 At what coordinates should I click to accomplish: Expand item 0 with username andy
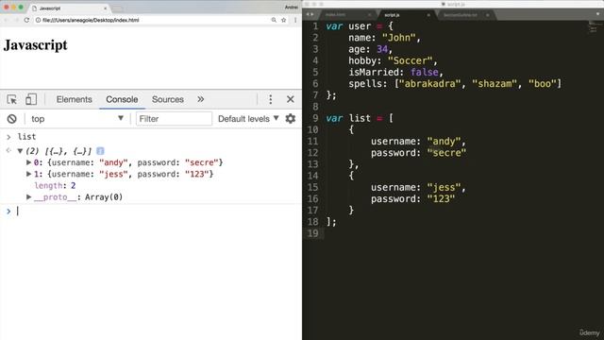[x=28, y=162]
